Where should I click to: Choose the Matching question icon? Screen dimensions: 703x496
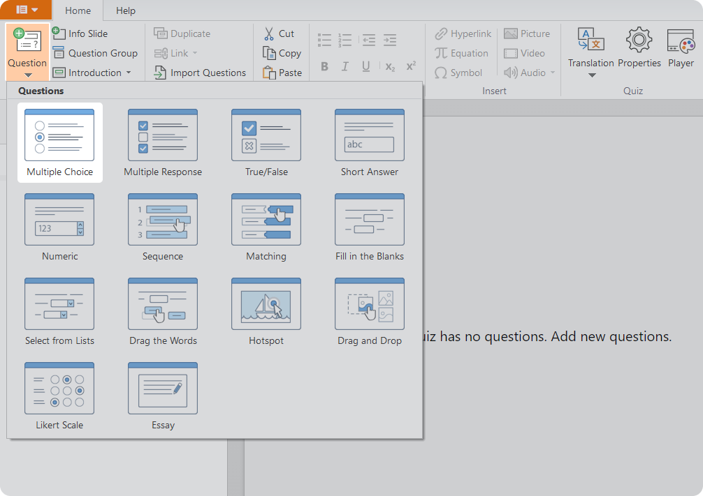(266, 220)
